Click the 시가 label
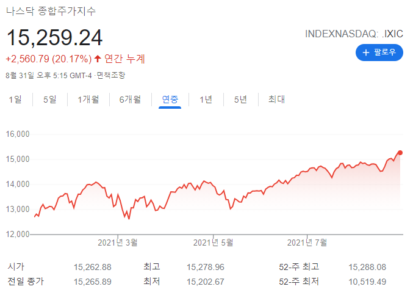 click(16, 267)
